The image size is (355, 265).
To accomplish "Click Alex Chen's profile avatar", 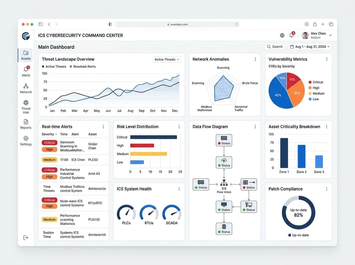I will [305, 35].
